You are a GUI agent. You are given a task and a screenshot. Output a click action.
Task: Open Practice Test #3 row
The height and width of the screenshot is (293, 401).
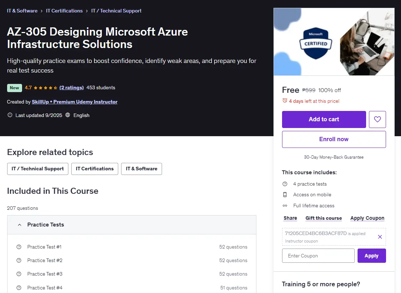point(132,274)
